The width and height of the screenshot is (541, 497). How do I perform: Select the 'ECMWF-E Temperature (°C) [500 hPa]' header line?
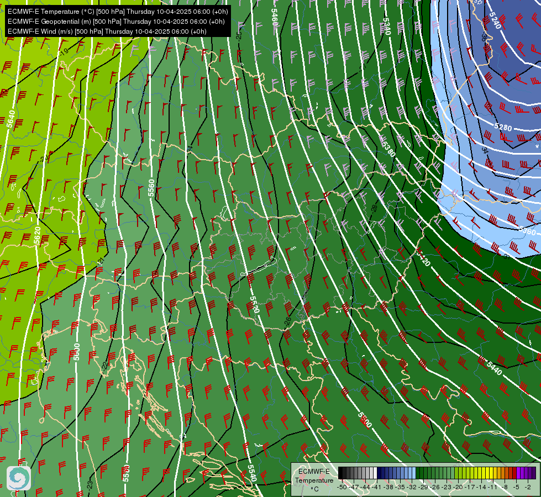coord(118,12)
